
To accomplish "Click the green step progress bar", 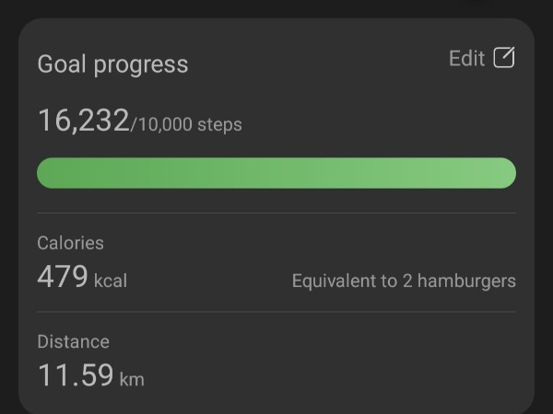I will pyautogui.click(x=276, y=173).
